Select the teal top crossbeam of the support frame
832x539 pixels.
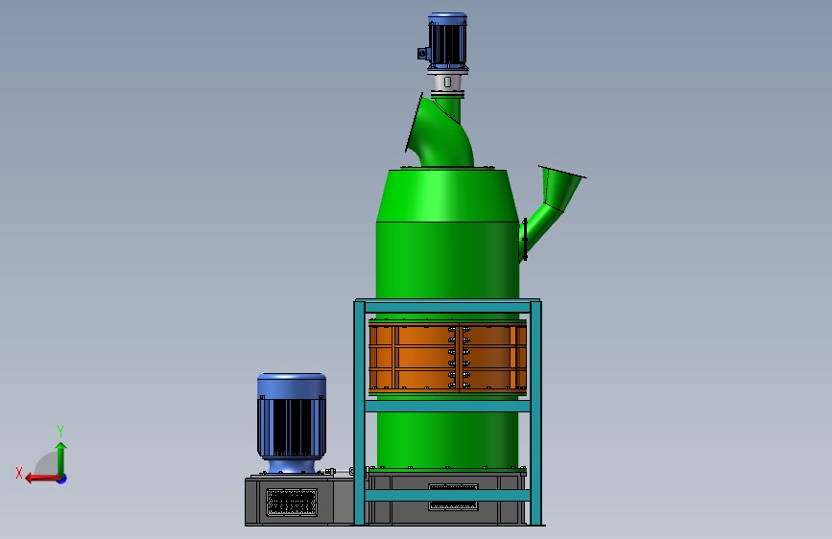point(448,306)
